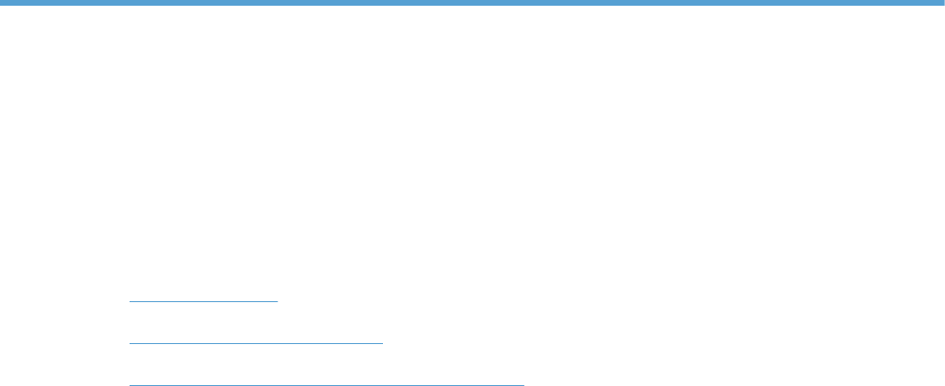Select the longest blue underlined link
The height and width of the screenshot is (386, 945).
click(327, 385)
